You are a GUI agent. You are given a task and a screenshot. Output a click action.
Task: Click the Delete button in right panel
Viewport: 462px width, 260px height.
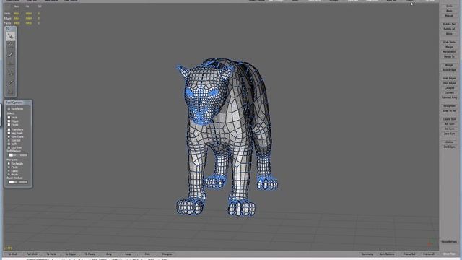449,142
